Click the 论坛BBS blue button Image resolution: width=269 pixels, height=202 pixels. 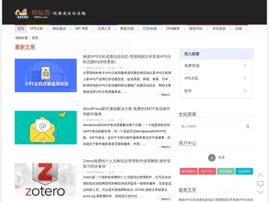[x=244, y=171]
